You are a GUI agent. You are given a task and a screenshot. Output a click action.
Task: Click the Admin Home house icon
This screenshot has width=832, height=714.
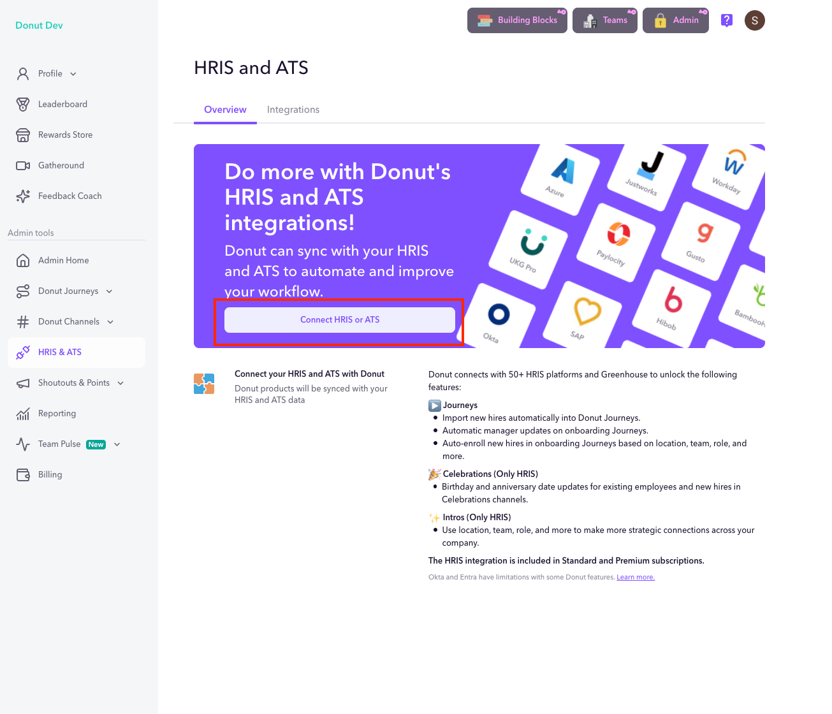(x=23, y=261)
